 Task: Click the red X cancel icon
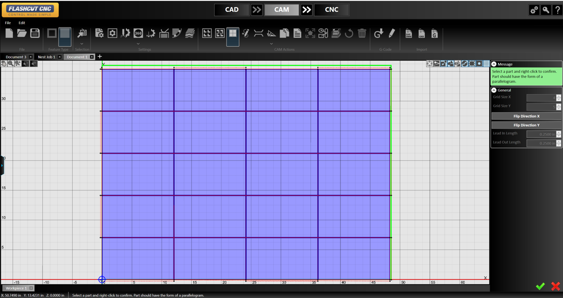click(555, 286)
